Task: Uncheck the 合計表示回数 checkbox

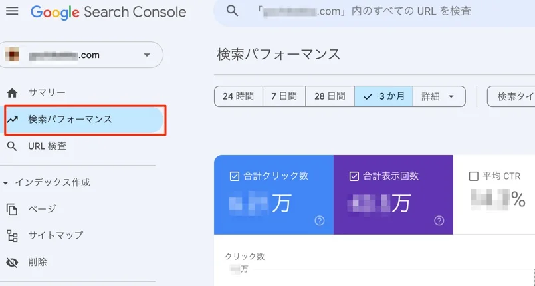Action: pyautogui.click(x=354, y=176)
